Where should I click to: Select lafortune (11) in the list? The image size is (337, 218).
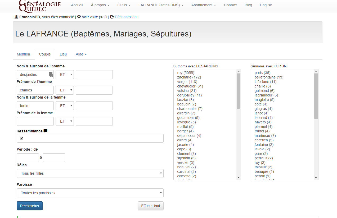(266, 82)
